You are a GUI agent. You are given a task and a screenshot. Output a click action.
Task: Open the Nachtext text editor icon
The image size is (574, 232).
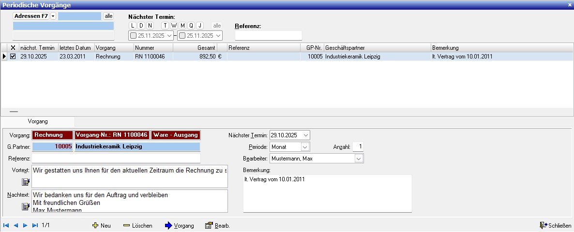26,206
